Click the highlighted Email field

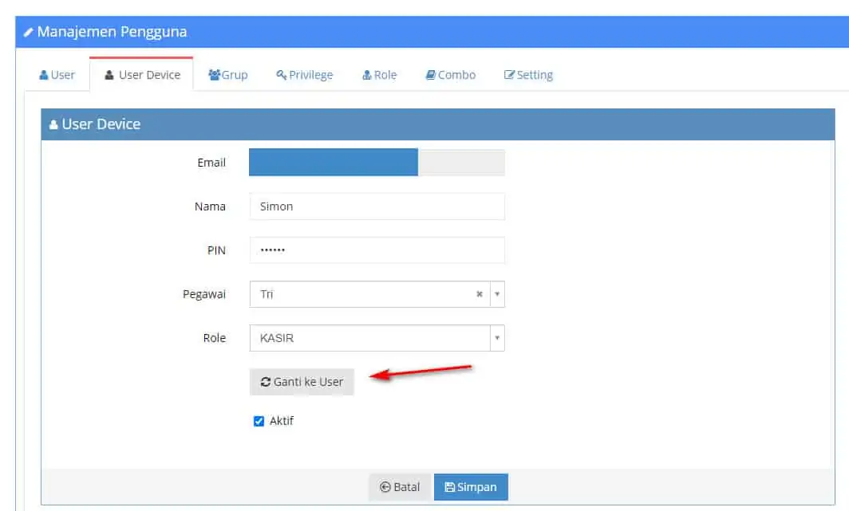point(377,162)
